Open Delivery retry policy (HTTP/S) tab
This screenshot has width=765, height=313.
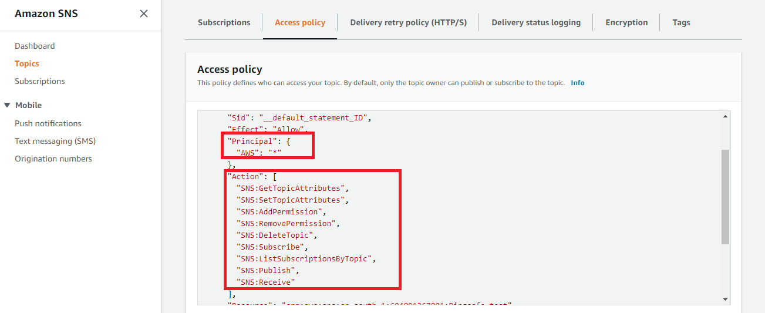point(408,22)
